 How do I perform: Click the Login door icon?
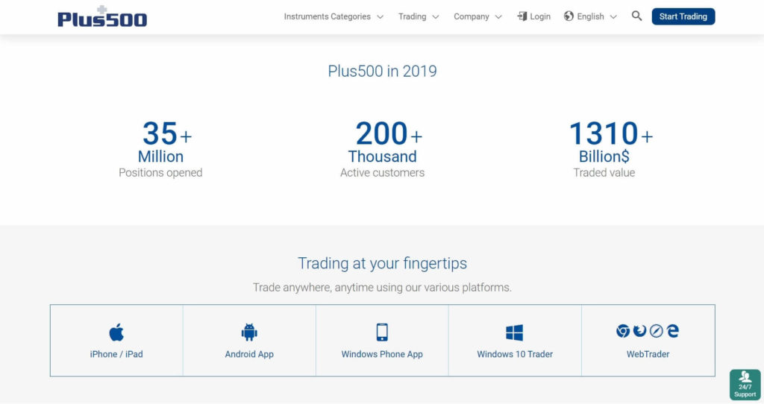(x=522, y=16)
